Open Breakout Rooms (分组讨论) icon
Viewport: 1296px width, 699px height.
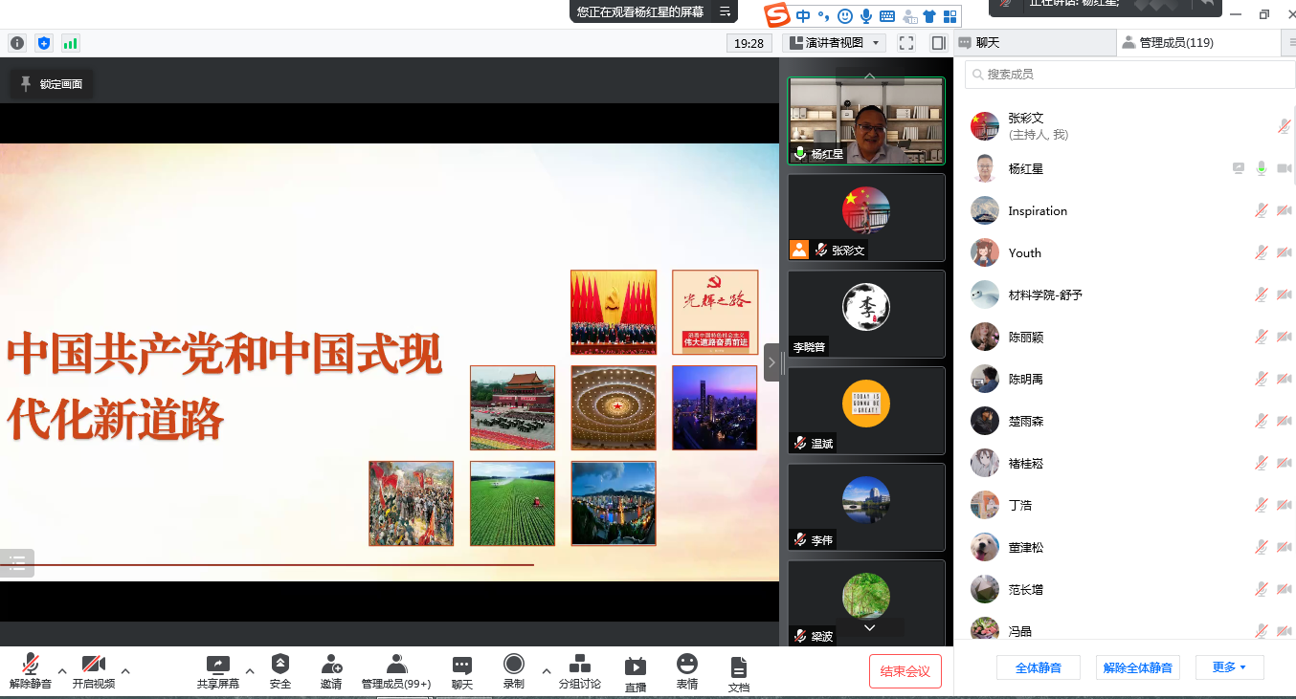tap(579, 665)
